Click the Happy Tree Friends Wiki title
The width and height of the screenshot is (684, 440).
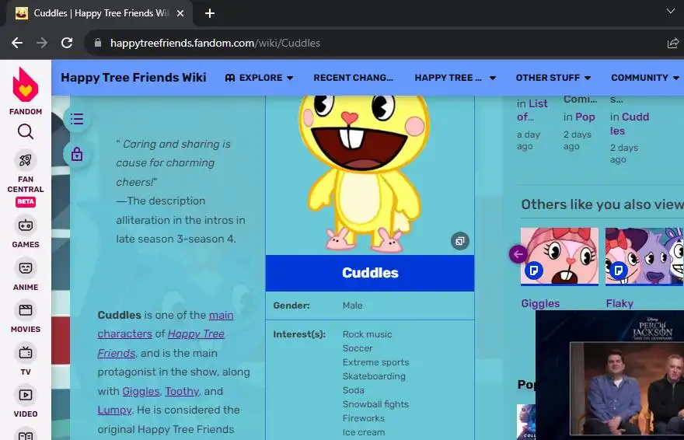tap(134, 78)
